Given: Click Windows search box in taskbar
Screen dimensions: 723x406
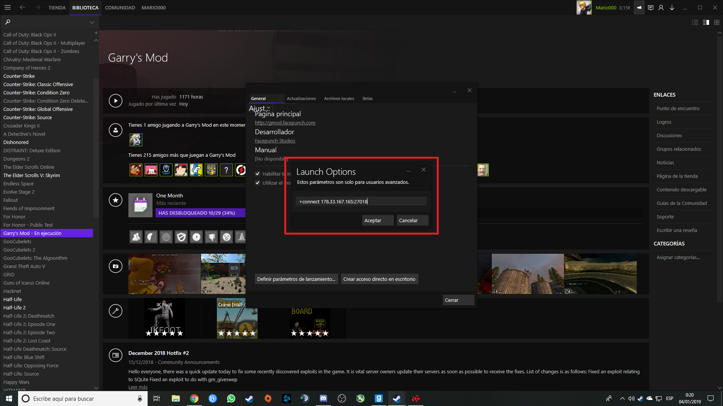Looking at the screenshot, I should point(82,398).
